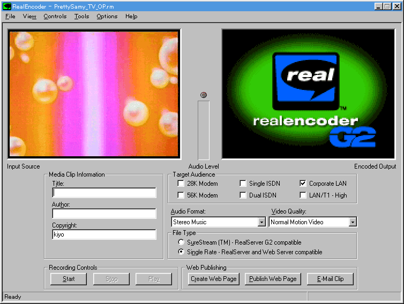
Task: Click the Input Source video preview
Action: [x=94, y=94]
